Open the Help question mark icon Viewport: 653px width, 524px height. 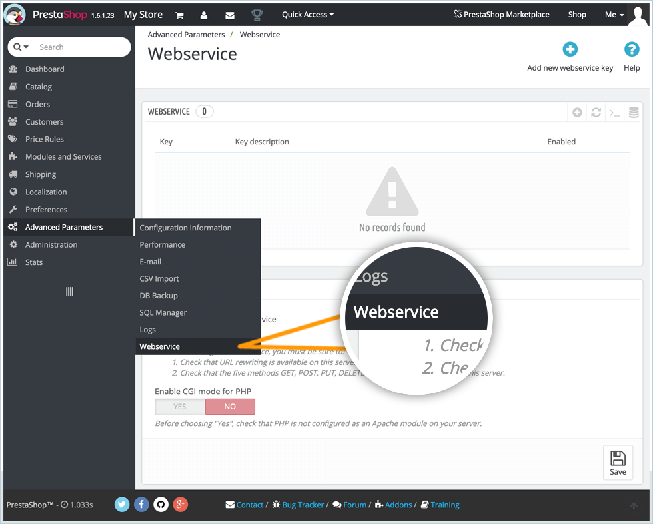[631, 49]
